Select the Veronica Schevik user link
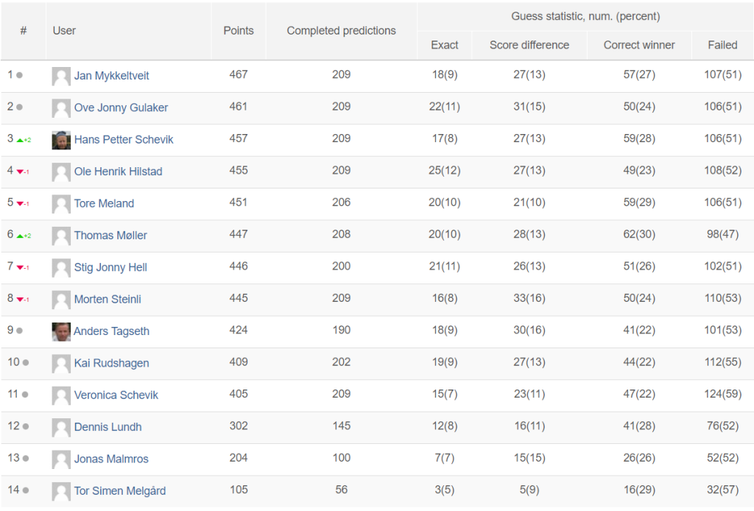The image size is (754, 511). 116,395
